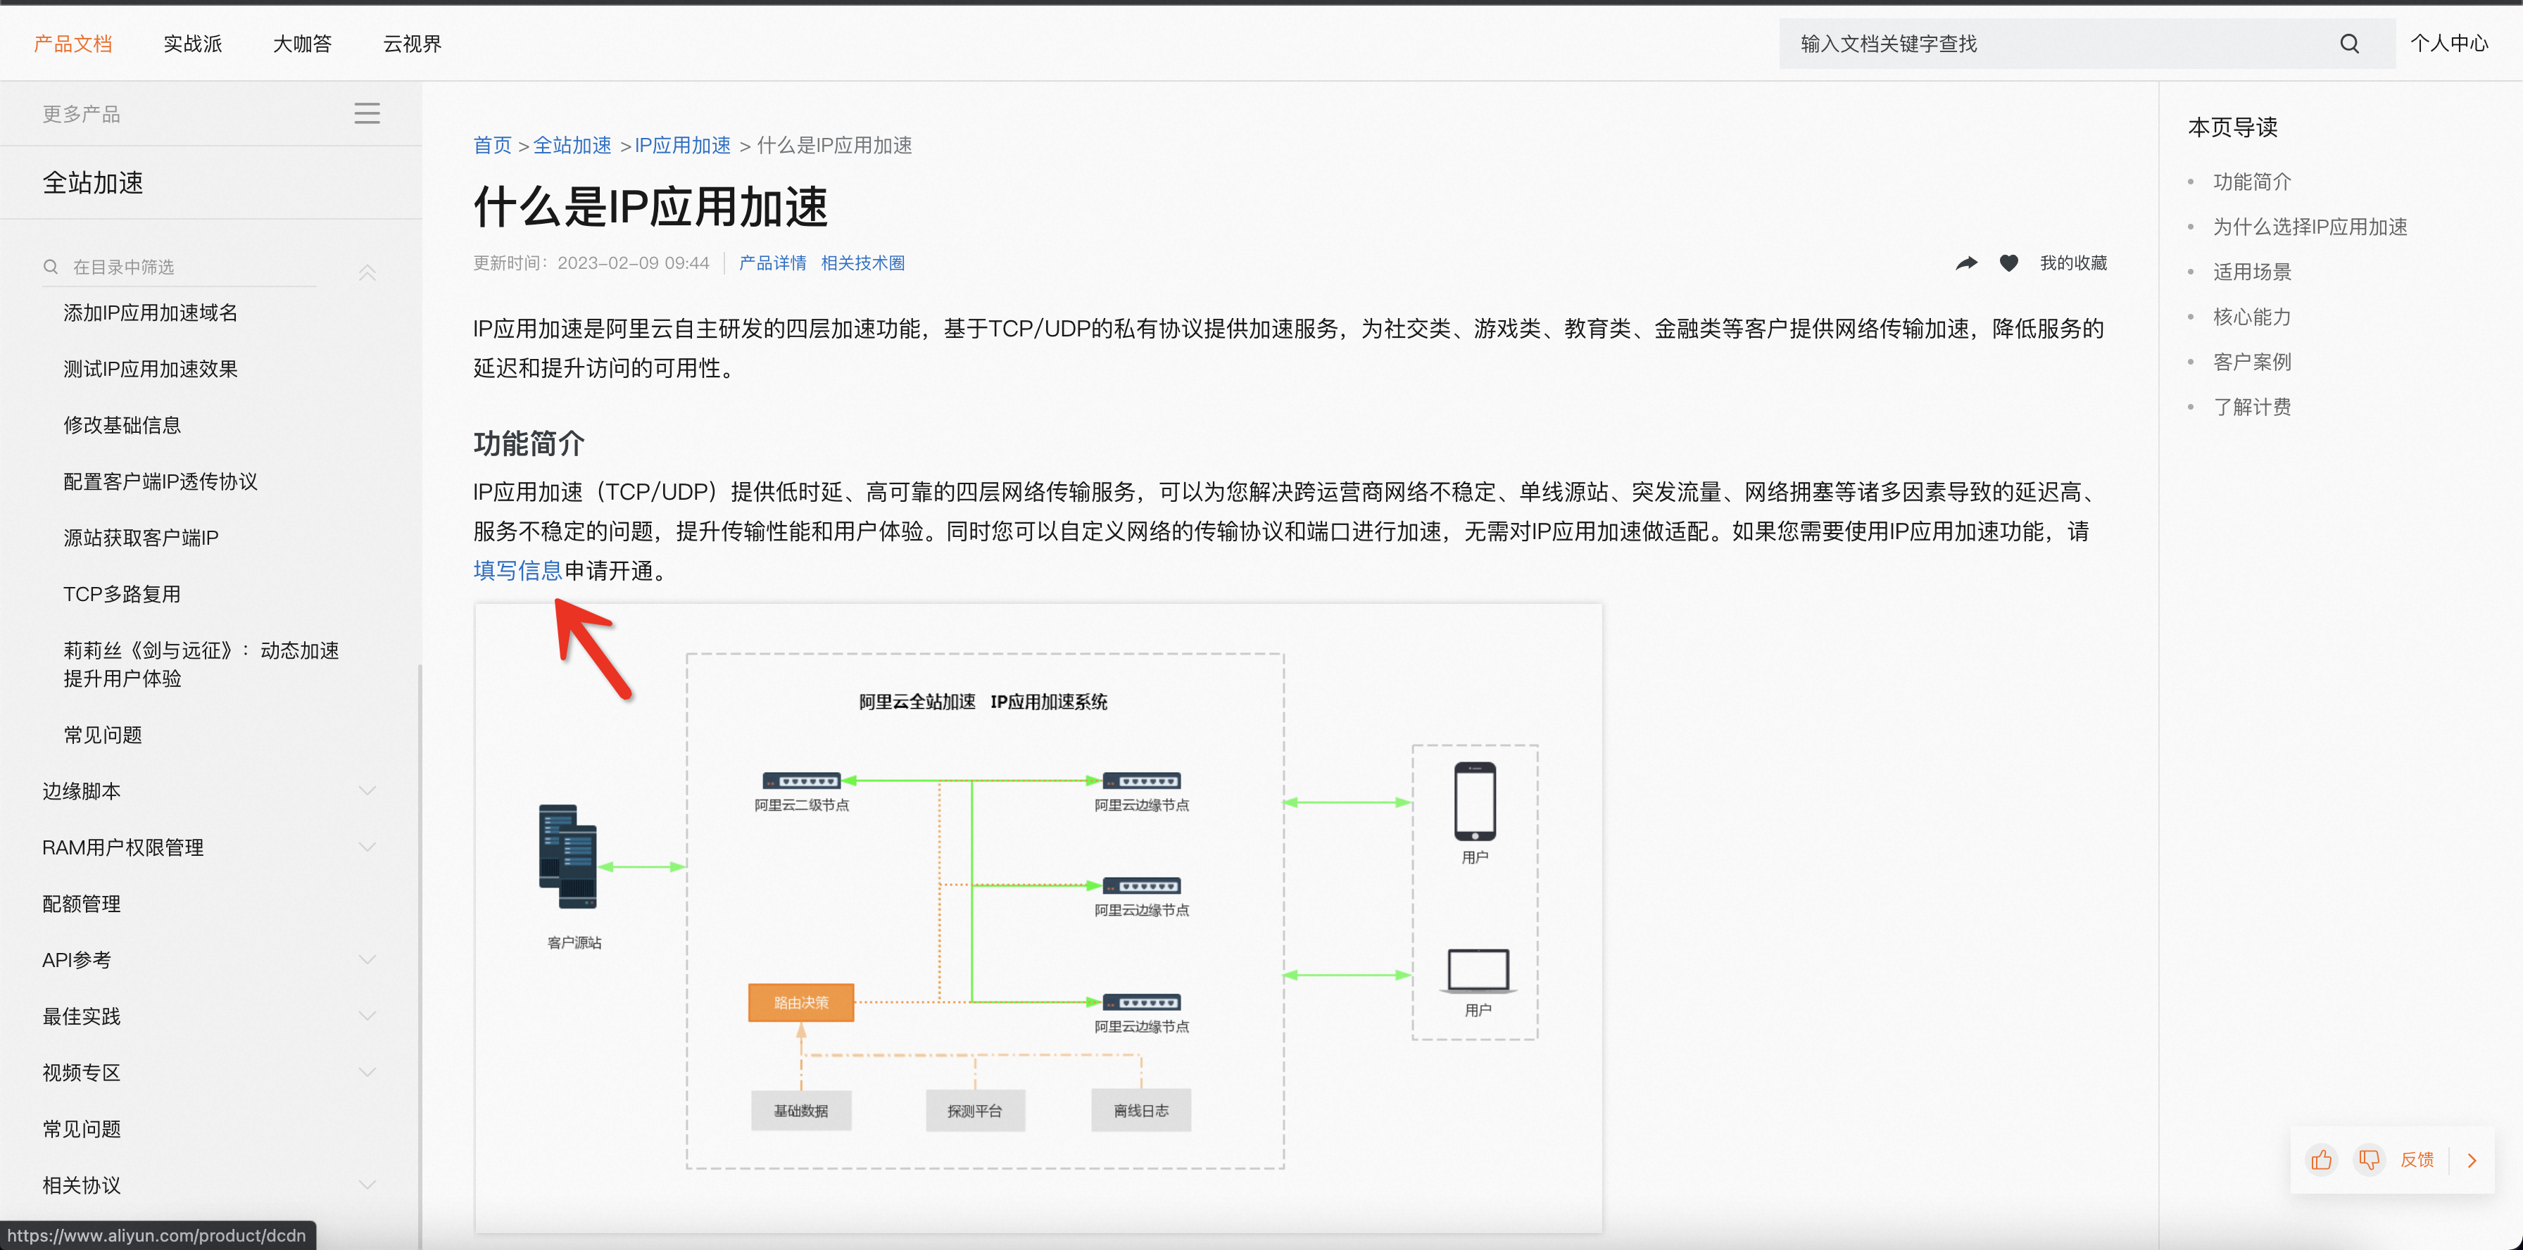Click 反馈 feedback button
The width and height of the screenshot is (2523, 1250).
click(x=2417, y=1160)
